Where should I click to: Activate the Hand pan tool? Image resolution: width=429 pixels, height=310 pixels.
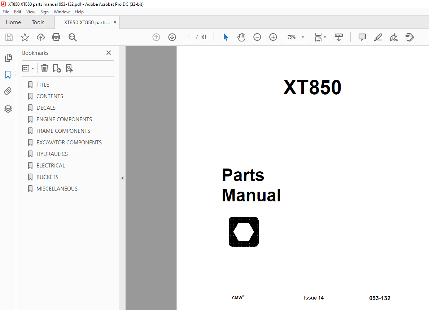(x=241, y=37)
